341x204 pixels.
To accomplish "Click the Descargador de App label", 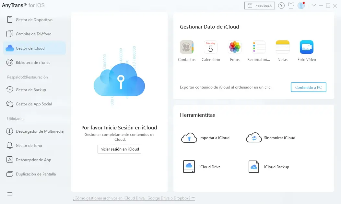I will click(33, 160).
